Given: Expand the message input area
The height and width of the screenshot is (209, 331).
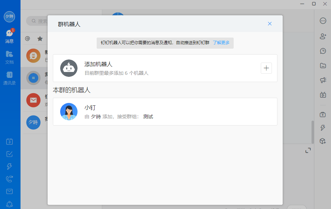Looking at the screenshot, I should (308, 150).
